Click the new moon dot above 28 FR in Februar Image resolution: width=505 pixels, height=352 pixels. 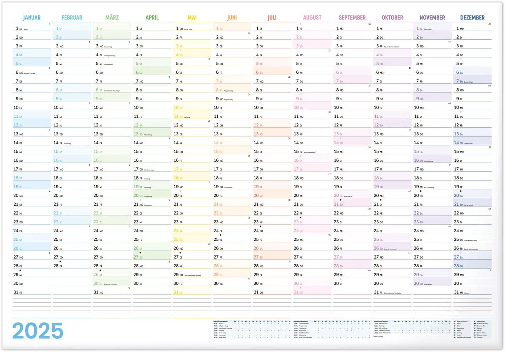click(x=60, y=262)
